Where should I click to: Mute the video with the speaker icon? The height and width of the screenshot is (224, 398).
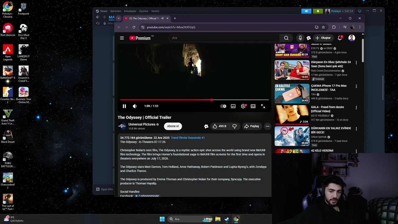[135, 106]
